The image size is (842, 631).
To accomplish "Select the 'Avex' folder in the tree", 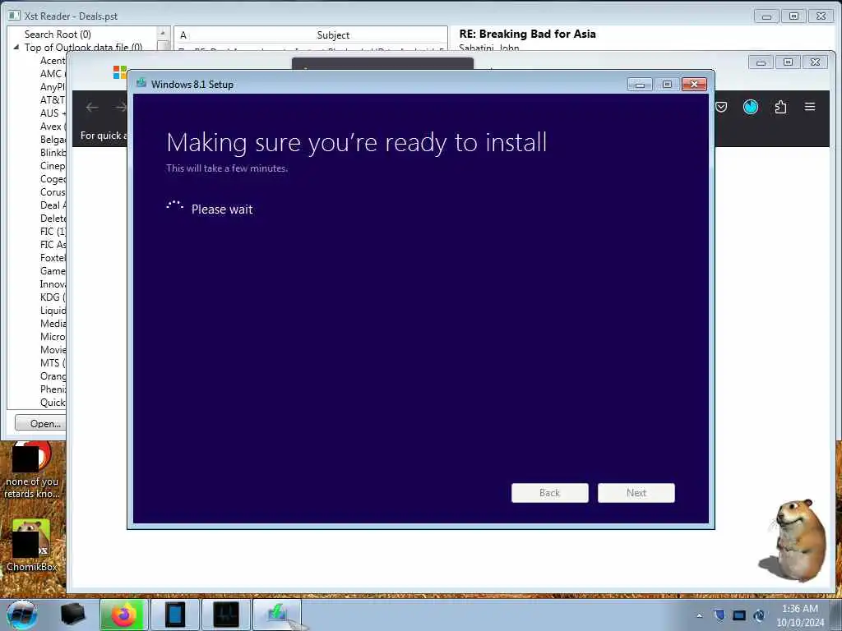I will point(53,126).
